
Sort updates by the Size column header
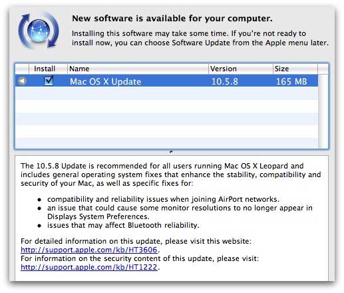295,69
